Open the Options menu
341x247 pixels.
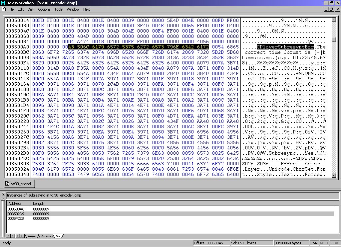pyautogui.click(x=44, y=9)
